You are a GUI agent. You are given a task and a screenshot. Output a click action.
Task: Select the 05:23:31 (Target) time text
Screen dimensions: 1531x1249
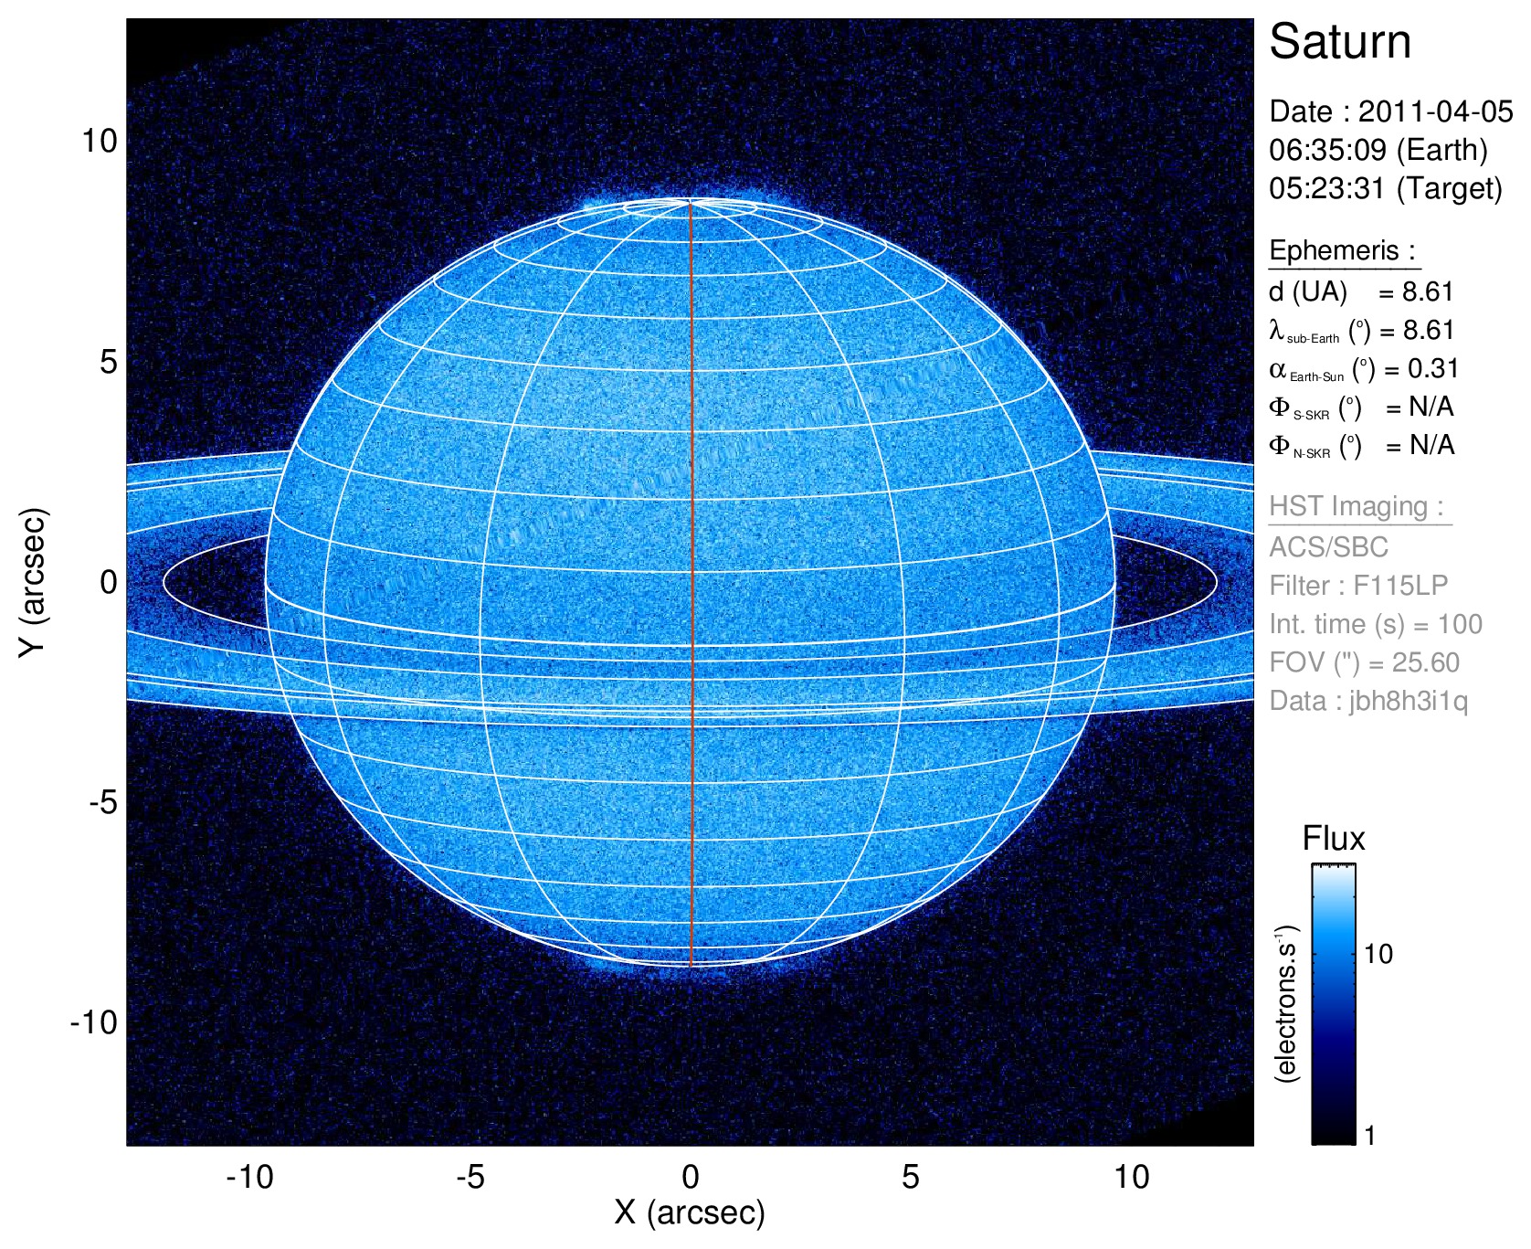[1385, 188]
